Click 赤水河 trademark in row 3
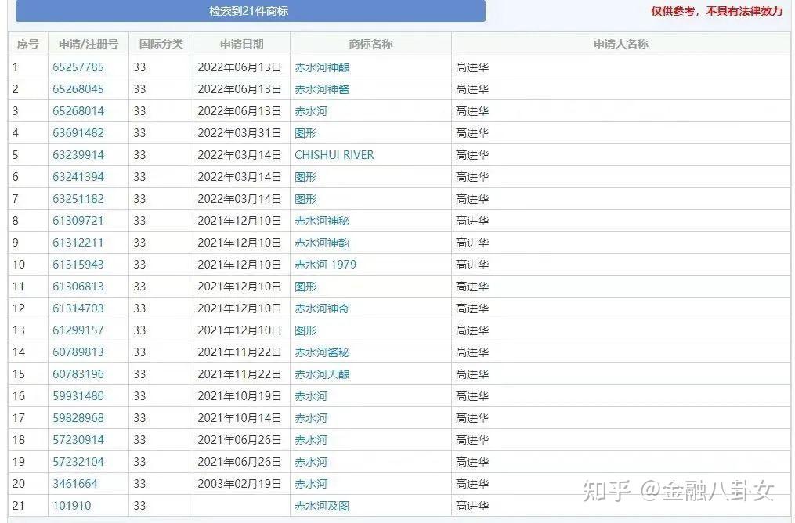Image resolution: width=795 pixels, height=523 pixels. click(x=311, y=111)
